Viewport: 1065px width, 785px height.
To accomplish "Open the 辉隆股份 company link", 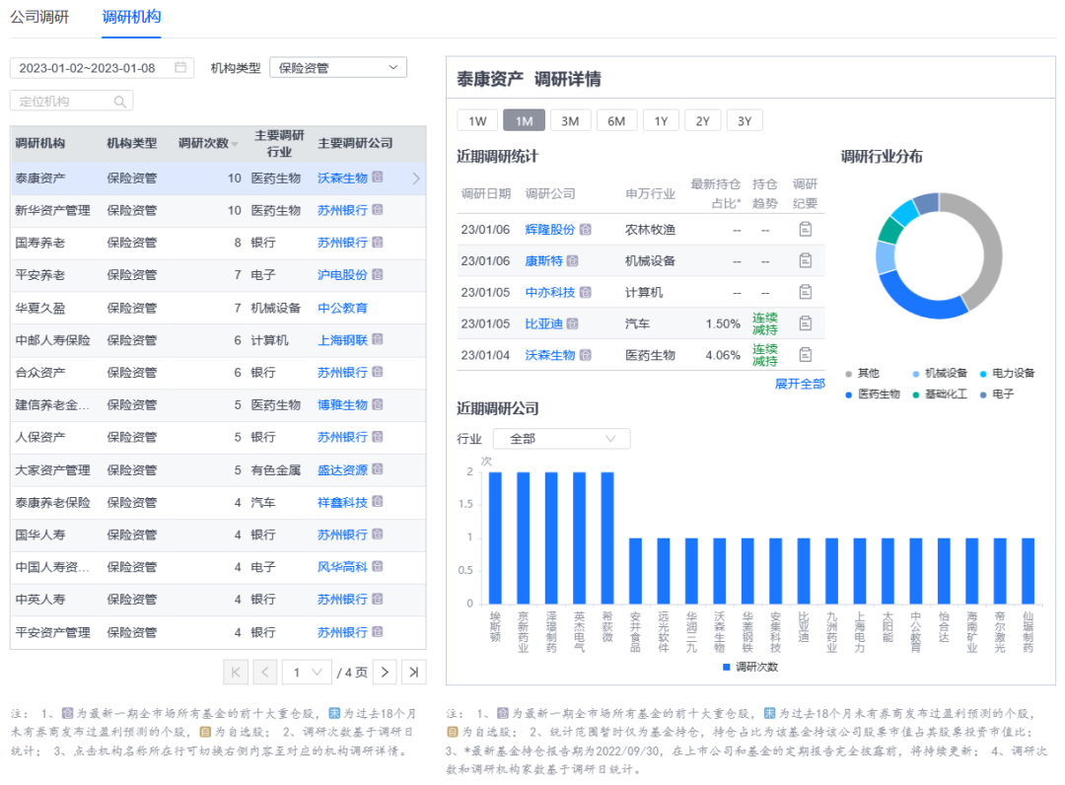I will (x=549, y=230).
